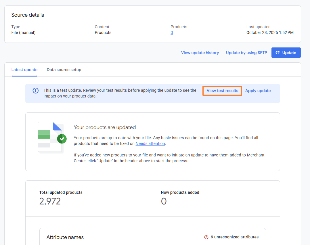Click the 9 unrecognized attributes label
Viewport: 310px width, 245px height.
(x=235, y=237)
